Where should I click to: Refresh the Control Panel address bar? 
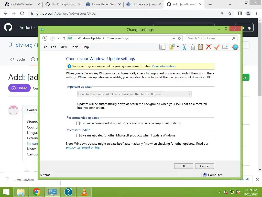(179, 38)
